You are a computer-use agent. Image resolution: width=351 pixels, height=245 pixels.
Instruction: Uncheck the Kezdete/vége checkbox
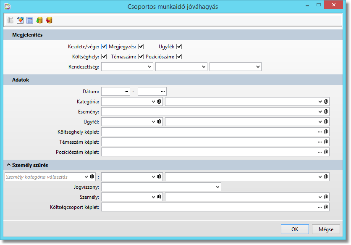click(104, 47)
